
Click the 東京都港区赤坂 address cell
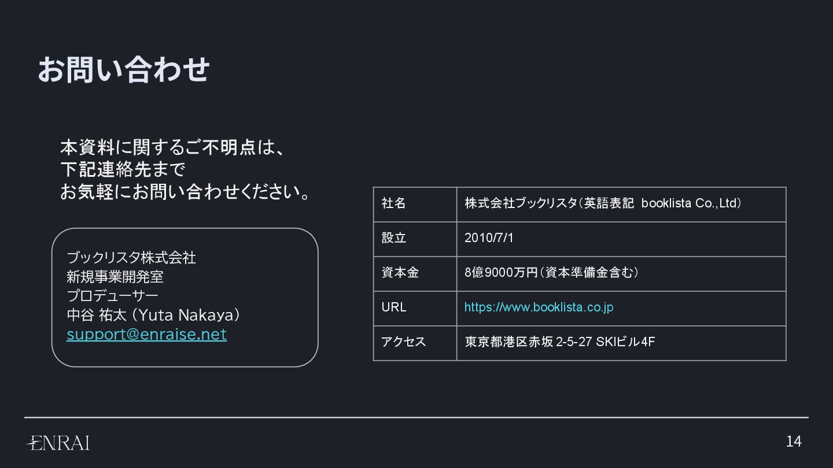(x=621, y=343)
